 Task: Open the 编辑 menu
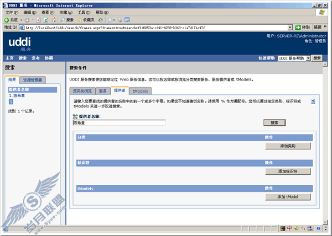click(30, 13)
